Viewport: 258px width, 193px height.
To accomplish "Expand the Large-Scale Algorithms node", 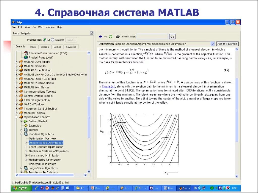I will (21, 168).
